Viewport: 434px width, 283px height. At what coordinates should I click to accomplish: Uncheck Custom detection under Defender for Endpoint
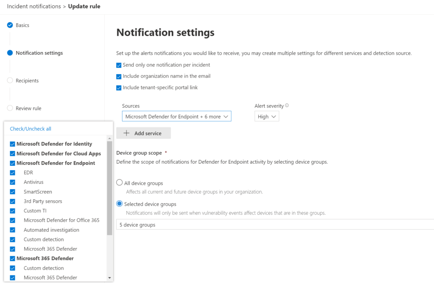pyautogui.click(x=12, y=239)
